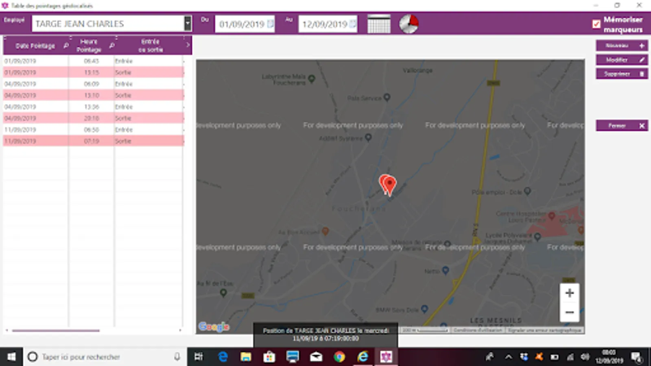Select the 13:15 Sortie row

(x=93, y=72)
